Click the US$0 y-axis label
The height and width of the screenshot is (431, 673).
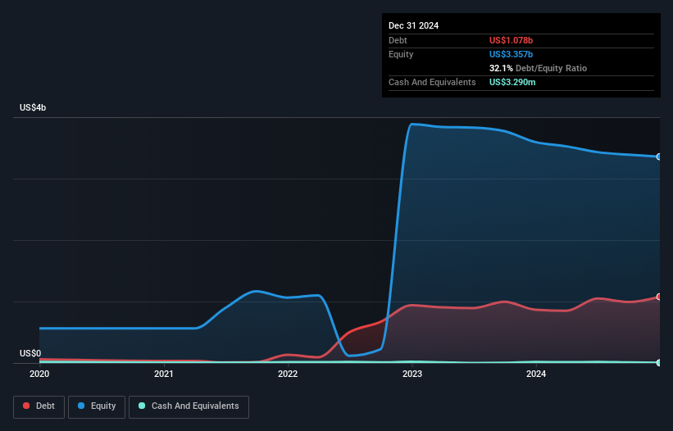pyautogui.click(x=30, y=353)
